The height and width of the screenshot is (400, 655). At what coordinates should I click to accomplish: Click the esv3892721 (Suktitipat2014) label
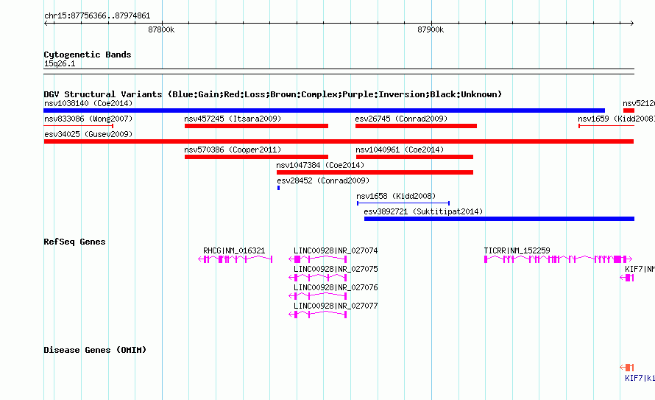click(x=423, y=211)
